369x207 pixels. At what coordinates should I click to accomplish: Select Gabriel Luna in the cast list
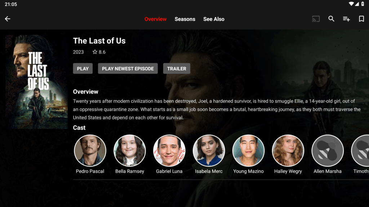[x=169, y=151]
